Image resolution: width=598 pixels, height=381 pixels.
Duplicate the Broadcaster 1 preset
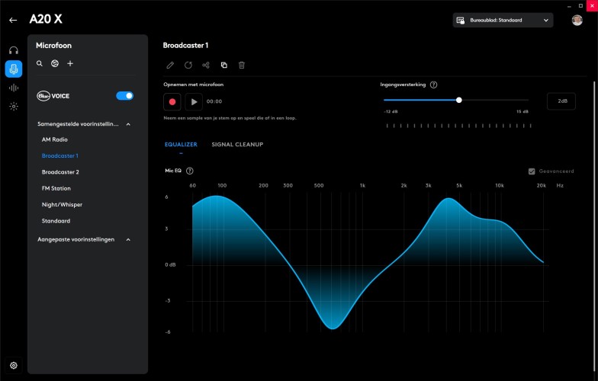point(224,66)
